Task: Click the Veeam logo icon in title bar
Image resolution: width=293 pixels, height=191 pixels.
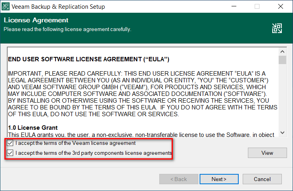Action: point(6,6)
